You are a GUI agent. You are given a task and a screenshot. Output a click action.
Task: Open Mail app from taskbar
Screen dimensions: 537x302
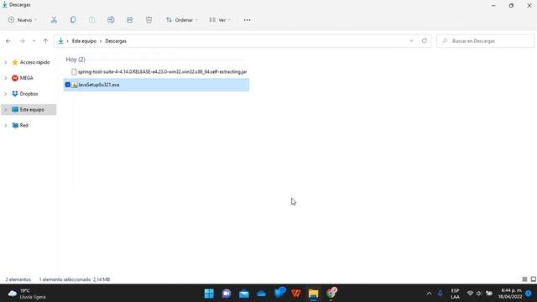click(244, 294)
